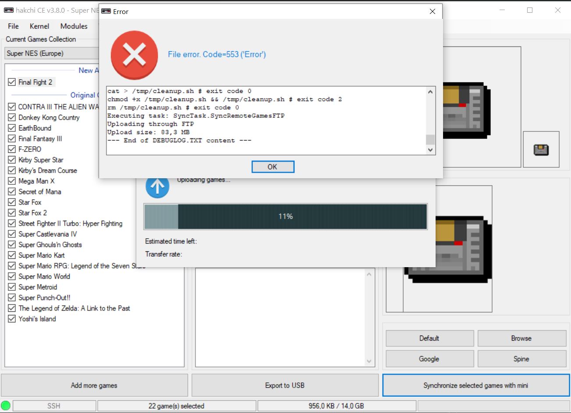Select the small SNES cartridge icon button
This screenshot has height=413, width=571.
tap(541, 149)
